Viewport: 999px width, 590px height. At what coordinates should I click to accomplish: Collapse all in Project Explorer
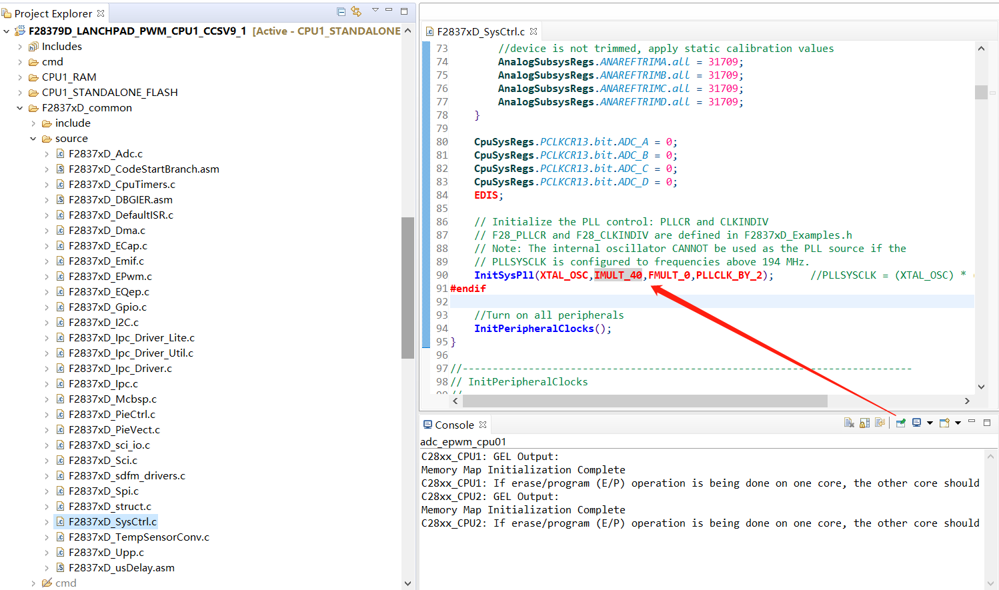341,11
